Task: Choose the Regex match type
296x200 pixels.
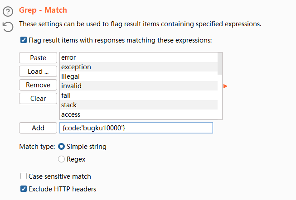Action: [x=62, y=159]
